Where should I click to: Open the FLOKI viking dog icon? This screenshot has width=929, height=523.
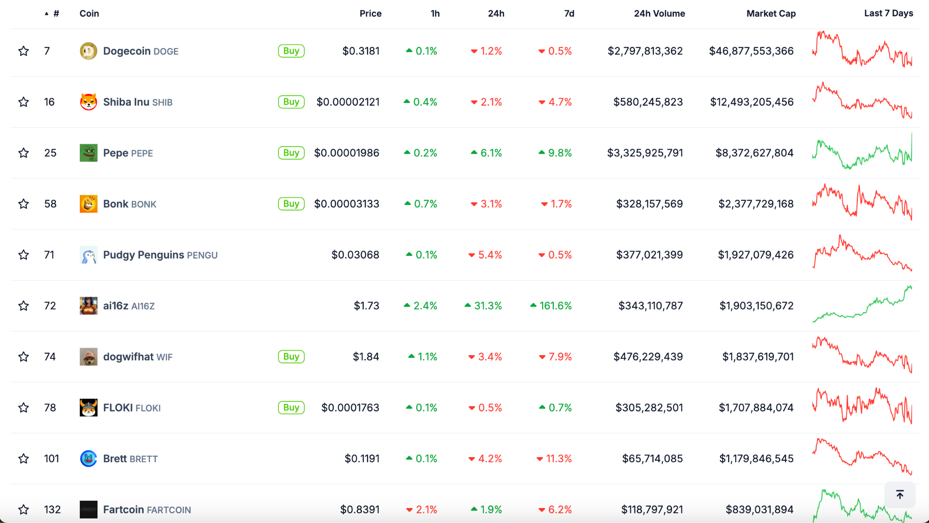coord(88,408)
